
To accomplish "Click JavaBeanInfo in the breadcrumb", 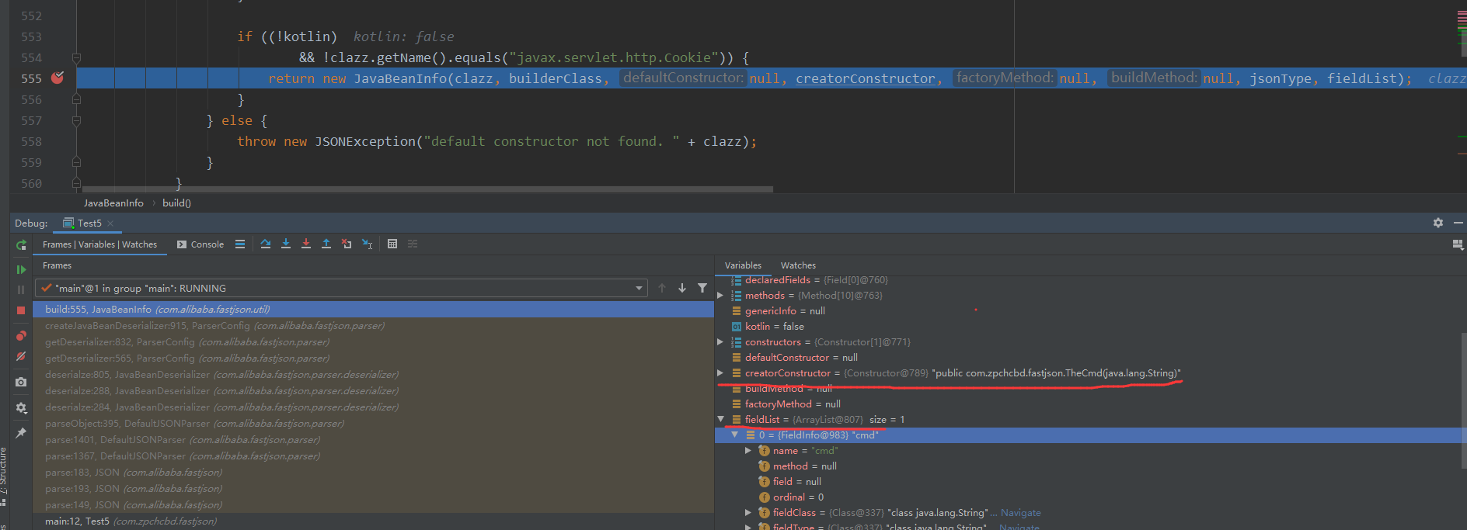I will coord(113,203).
